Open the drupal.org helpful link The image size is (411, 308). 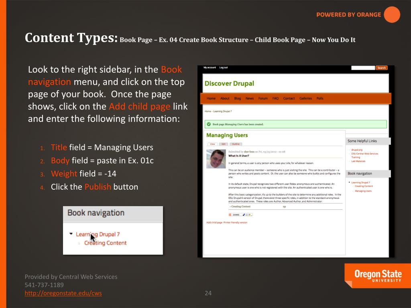(x=357, y=150)
